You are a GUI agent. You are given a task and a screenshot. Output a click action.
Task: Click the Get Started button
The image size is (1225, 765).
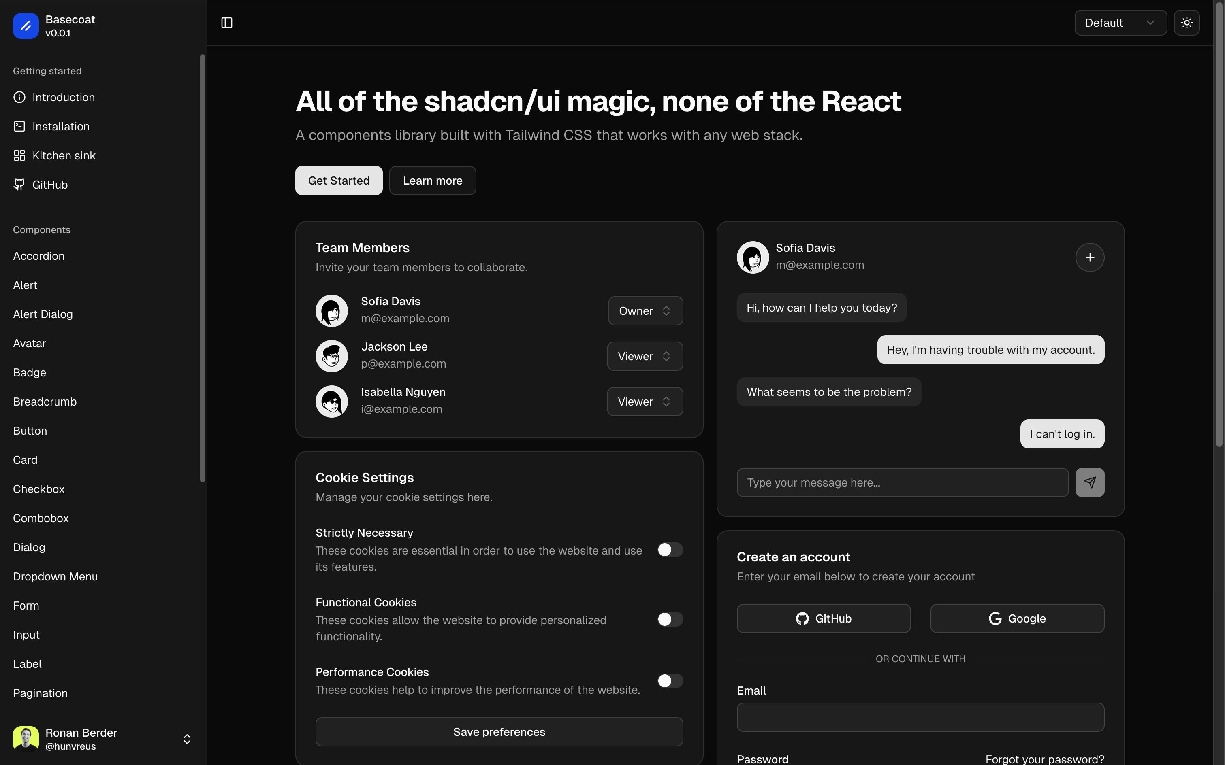click(339, 181)
